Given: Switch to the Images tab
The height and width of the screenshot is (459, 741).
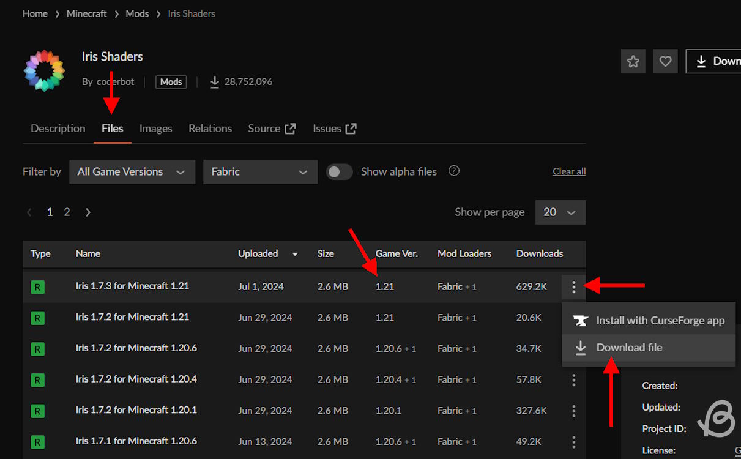Looking at the screenshot, I should pos(155,129).
